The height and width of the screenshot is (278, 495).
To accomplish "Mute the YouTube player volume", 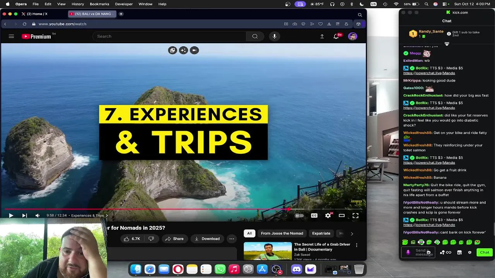I will [38, 215].
